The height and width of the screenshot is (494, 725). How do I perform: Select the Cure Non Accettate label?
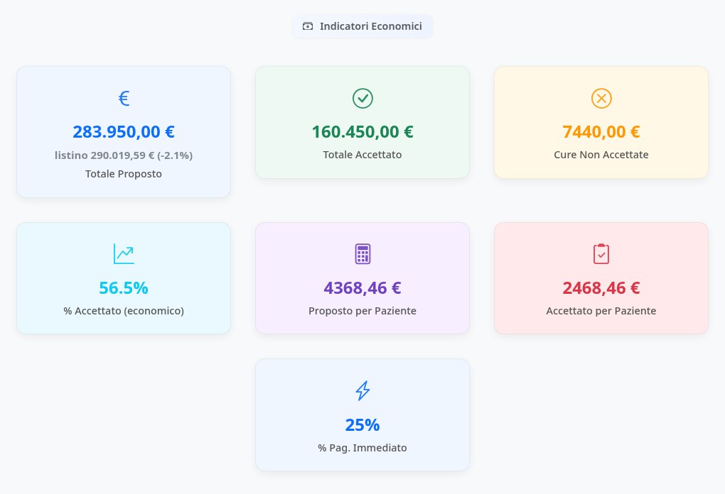pos(601,155)
